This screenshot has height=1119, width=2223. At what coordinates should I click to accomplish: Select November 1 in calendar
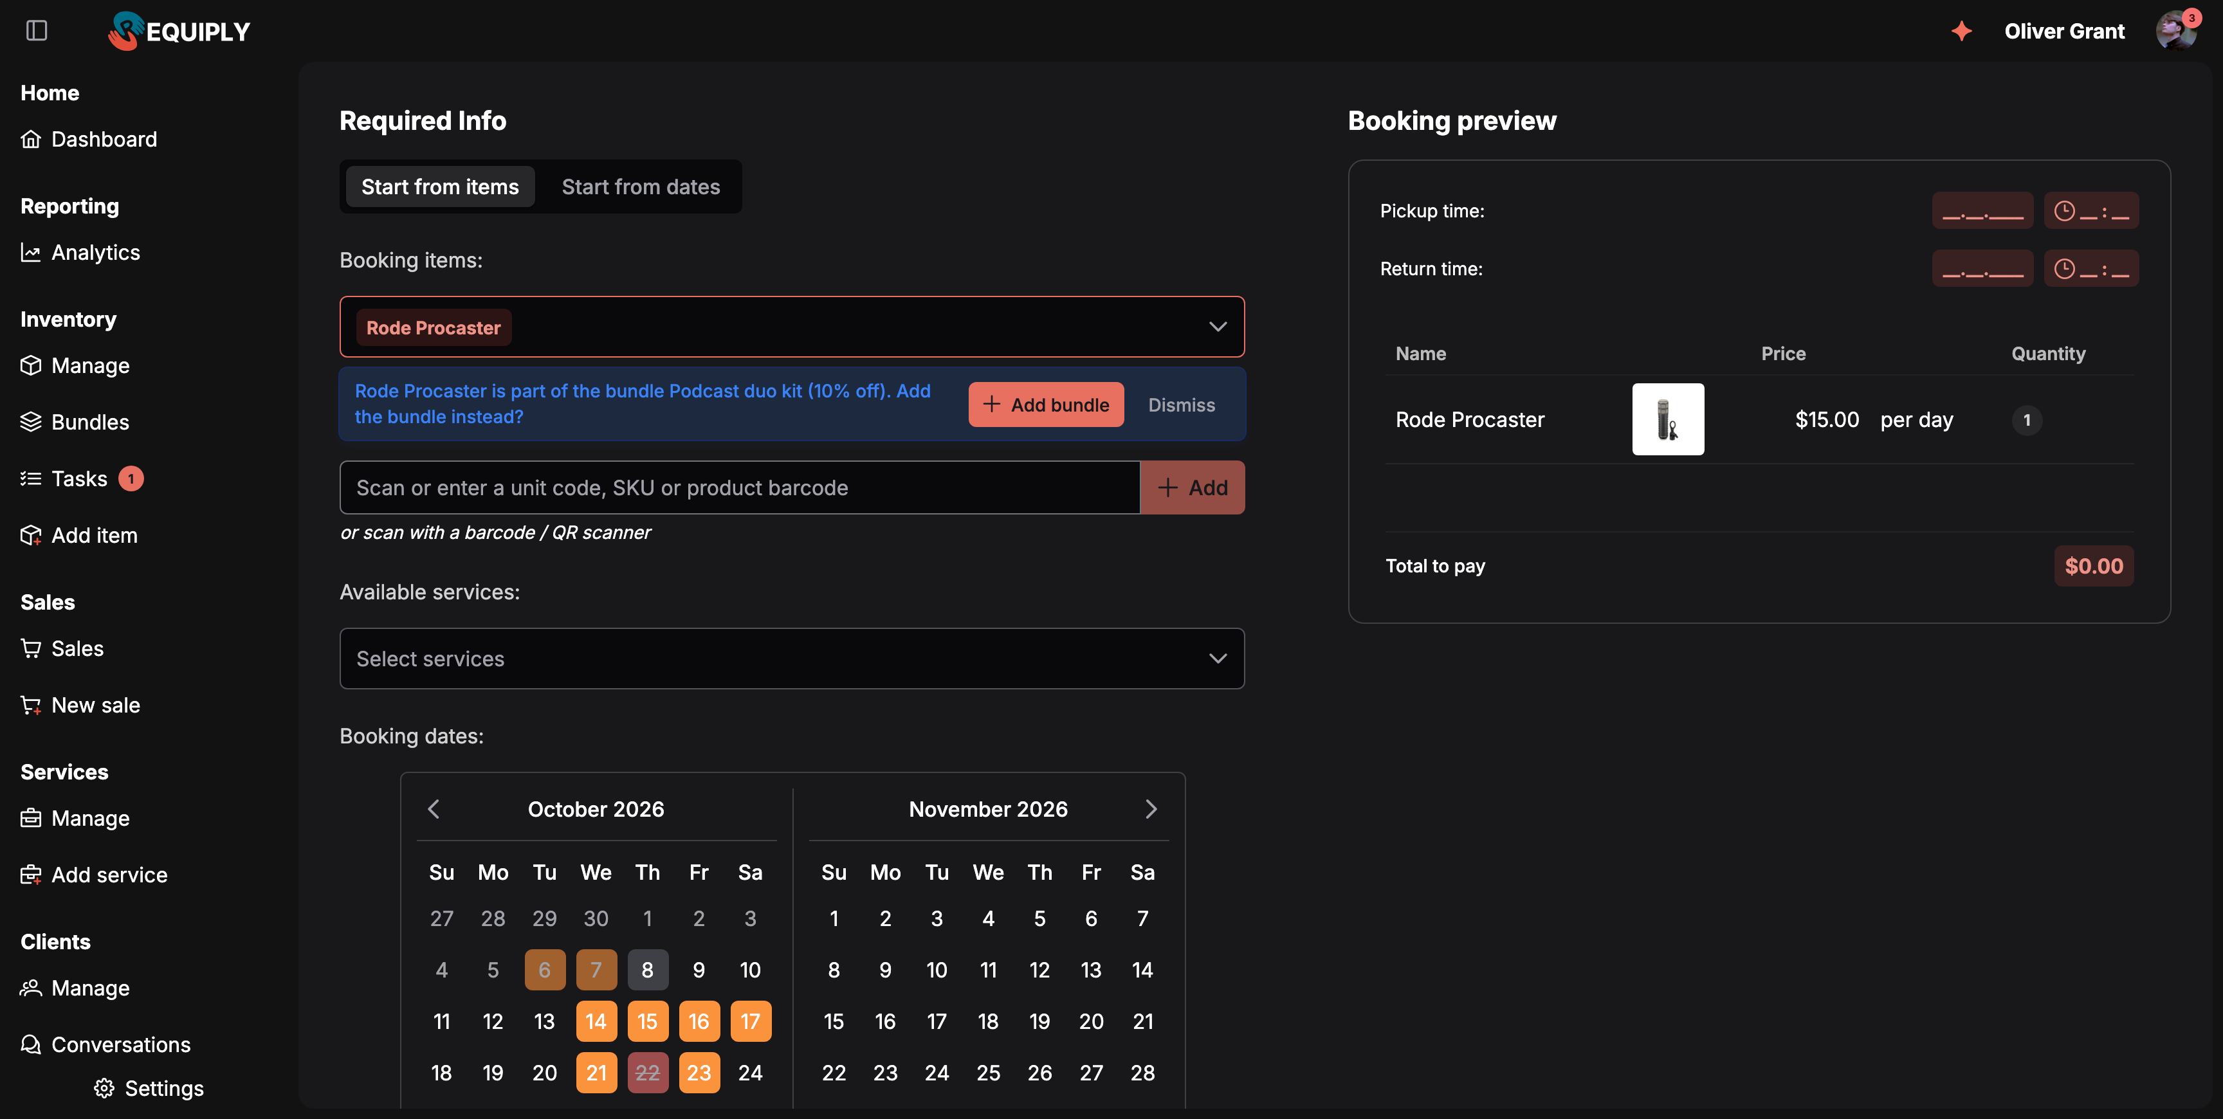pos(834,918)
